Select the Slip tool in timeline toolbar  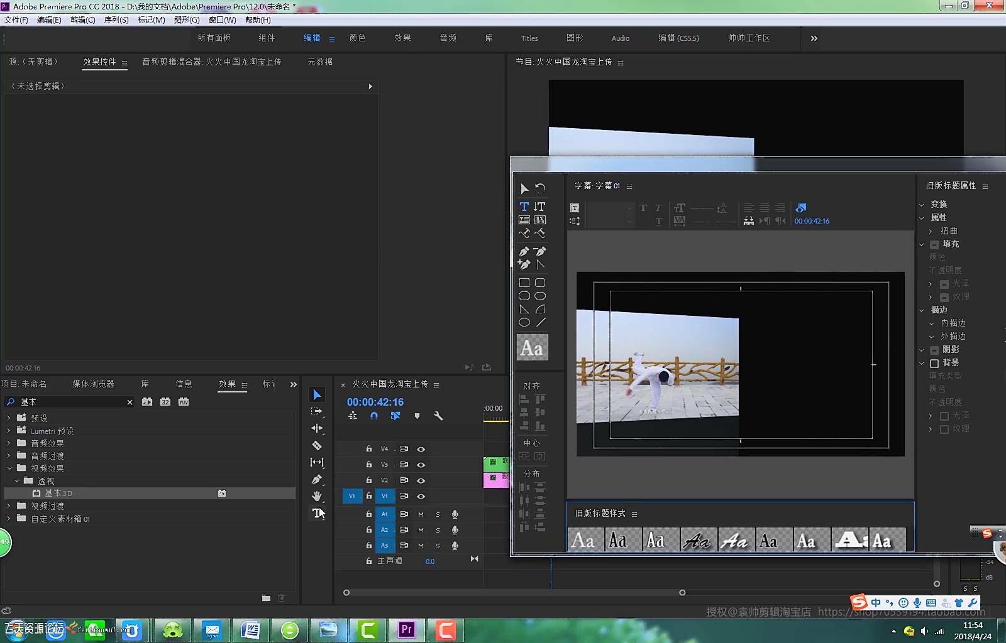pyautogui.click(x=317, y=462)
